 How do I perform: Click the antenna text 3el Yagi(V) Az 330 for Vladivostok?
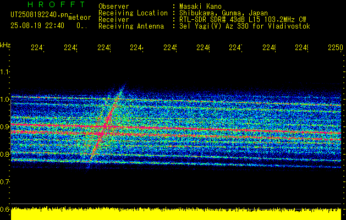click(245, 26)
